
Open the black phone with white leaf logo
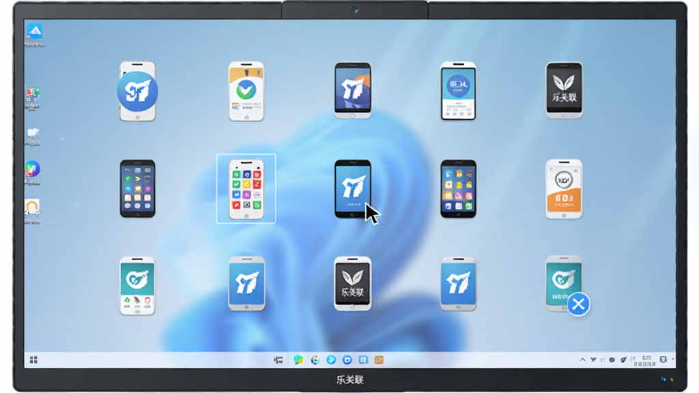pyautogui.click(x=564, y=91)
